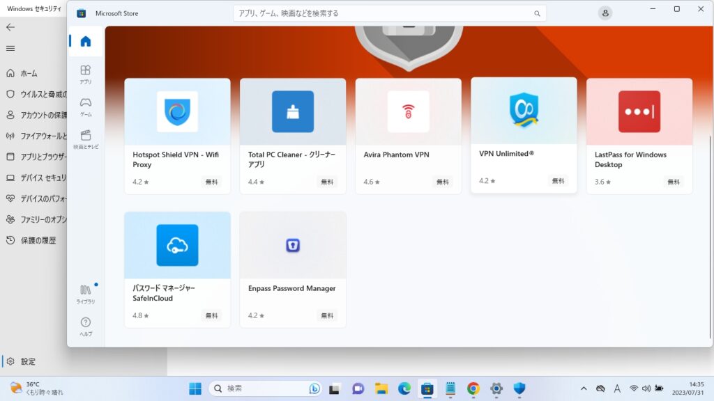The image size is (714, 401).
Task: Go to the Games (ゲーム) section
Action: (86, 106)
